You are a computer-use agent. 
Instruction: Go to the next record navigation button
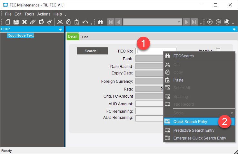click(x=186, y=22)
